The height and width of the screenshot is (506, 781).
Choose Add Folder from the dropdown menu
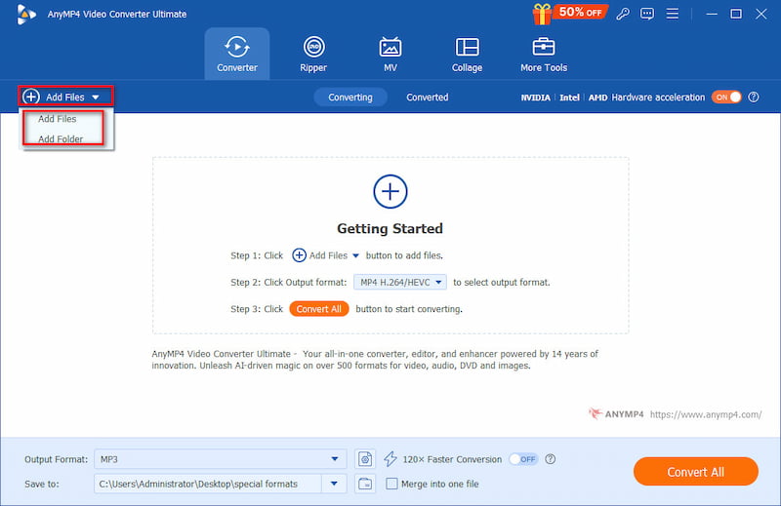click(x=61, y=138)
